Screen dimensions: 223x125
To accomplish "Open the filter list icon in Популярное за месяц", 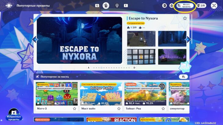I will [x=183, y=77].
